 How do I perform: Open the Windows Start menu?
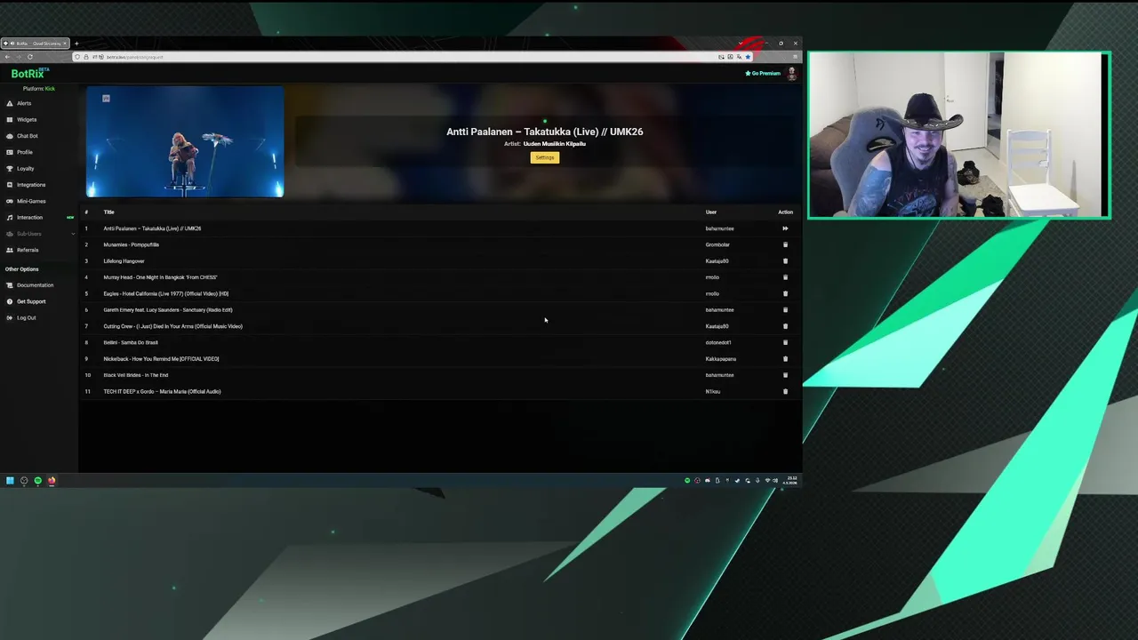[x=10, y=481]
